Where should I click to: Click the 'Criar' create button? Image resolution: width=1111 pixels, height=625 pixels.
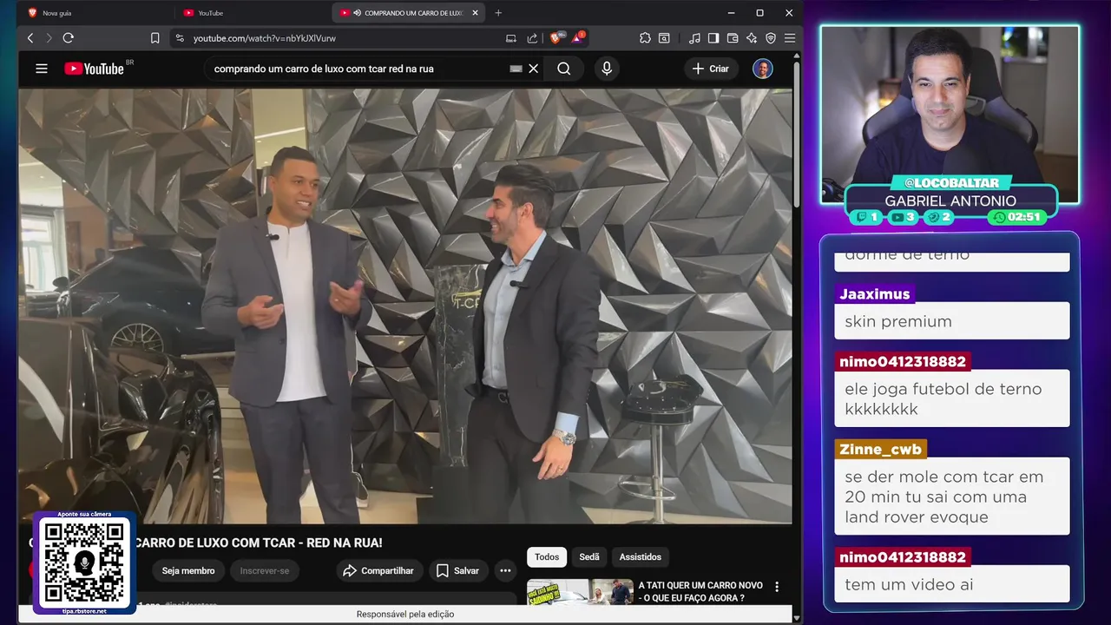tap(711, 69)
